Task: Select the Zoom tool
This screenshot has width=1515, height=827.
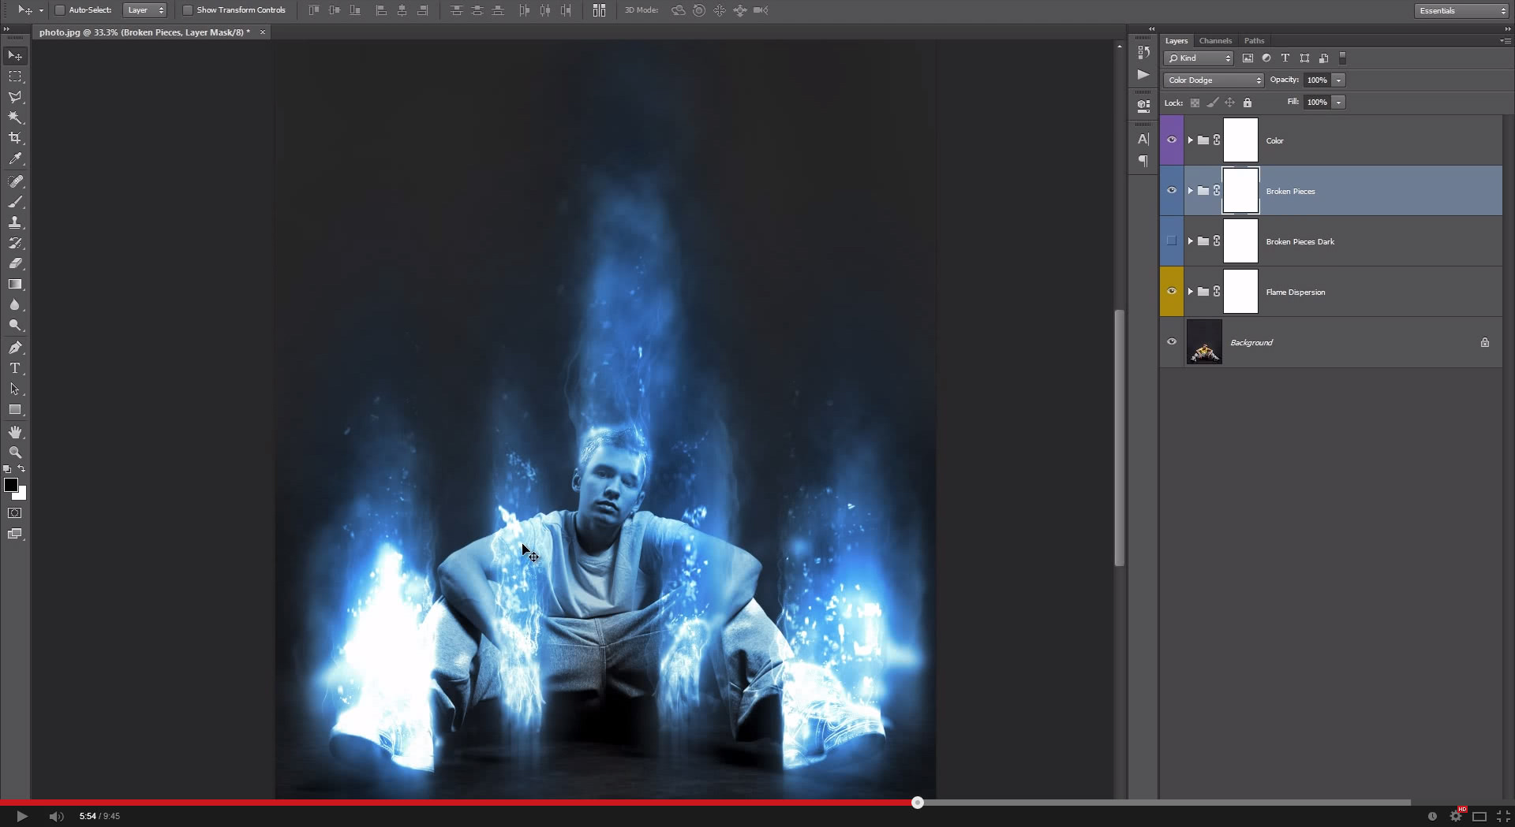Action: (15, 453)
